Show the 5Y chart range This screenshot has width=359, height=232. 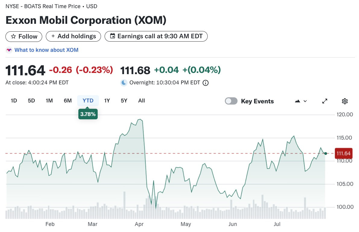tap(124, 101)
